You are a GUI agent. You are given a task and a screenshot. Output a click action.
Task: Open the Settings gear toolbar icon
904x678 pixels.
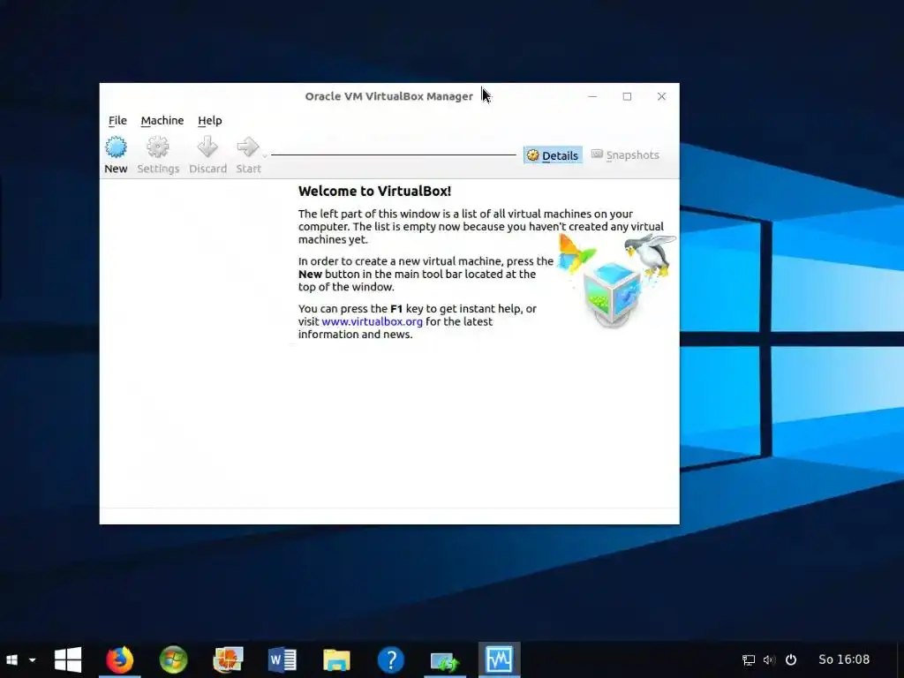157,147
